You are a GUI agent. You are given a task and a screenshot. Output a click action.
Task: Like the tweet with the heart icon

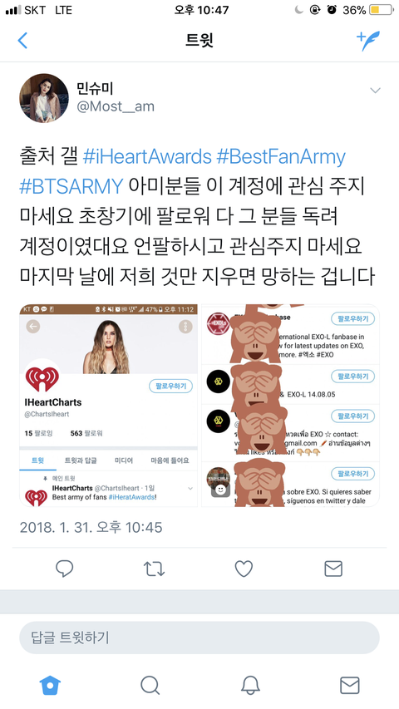pyautogui.click(x=244, y=569)
